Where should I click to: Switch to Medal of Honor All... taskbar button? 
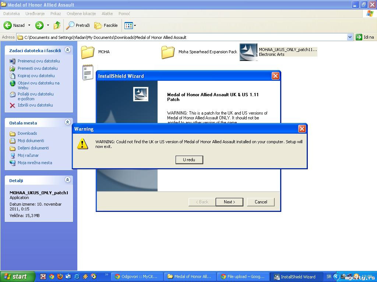pos(190,276)
